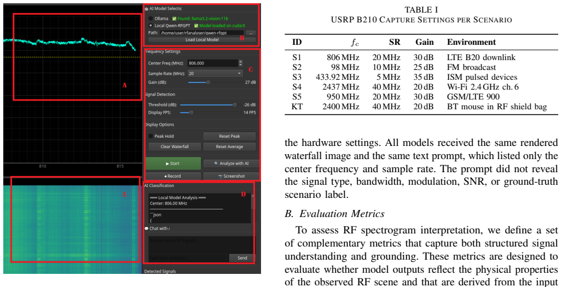Click the Record button
Screen dimensions: 562x287
click(x=173, y=176)
